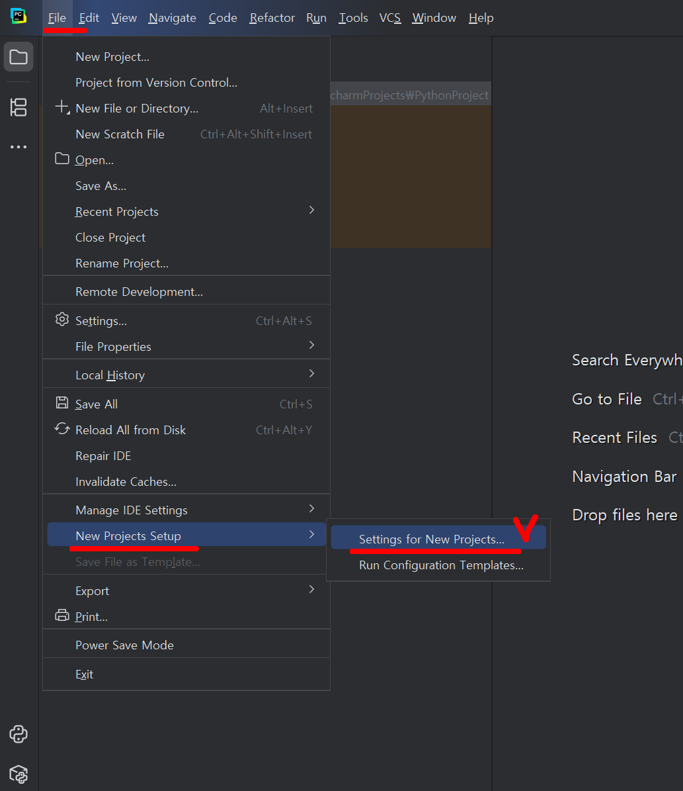The height and width of the screenshot is (791, 683).
Task: Click the plus icon for New File or Directory
Action: click(62, 107)
